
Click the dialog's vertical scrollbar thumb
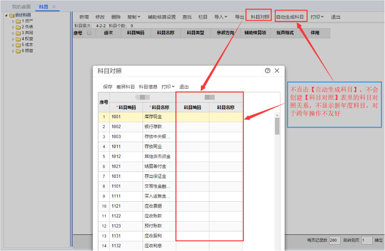click(277, 126)
